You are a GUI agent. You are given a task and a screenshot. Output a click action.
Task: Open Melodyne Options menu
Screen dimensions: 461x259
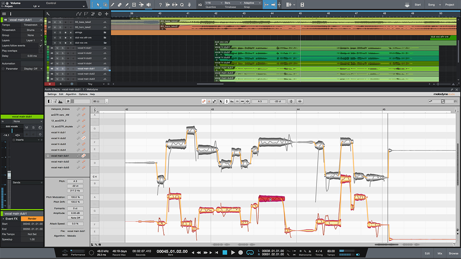click(x=83, y=94)
